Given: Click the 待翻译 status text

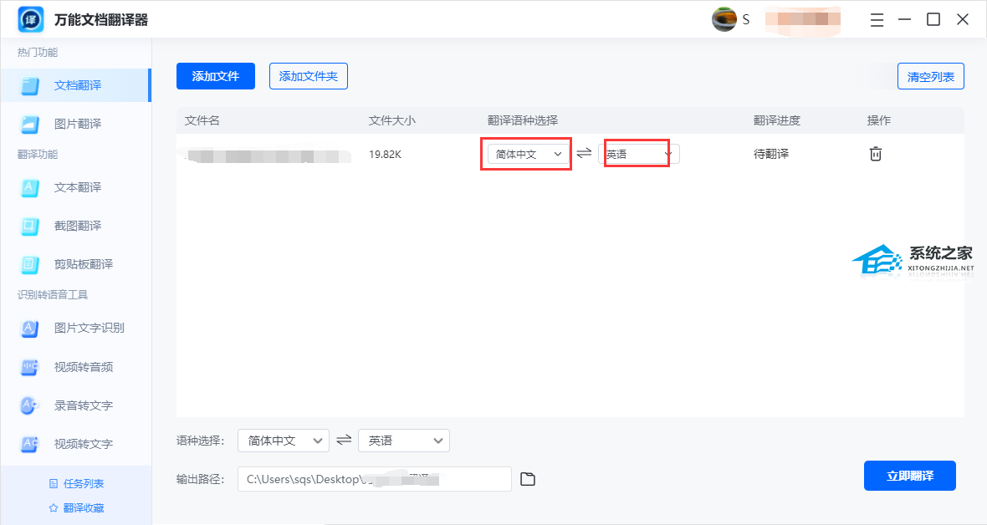Looking at the screenshot, I should (x=771, y=154).
